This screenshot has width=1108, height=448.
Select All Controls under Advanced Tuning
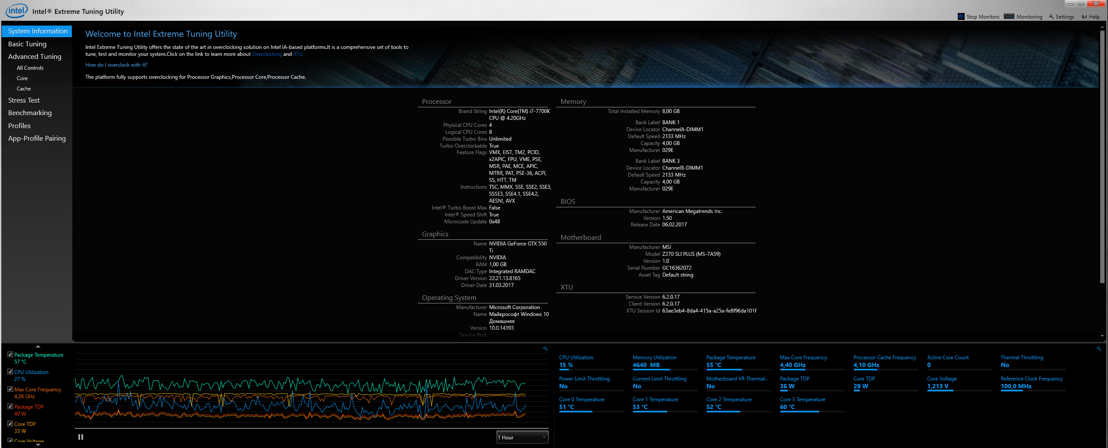(x=30, y=68)
